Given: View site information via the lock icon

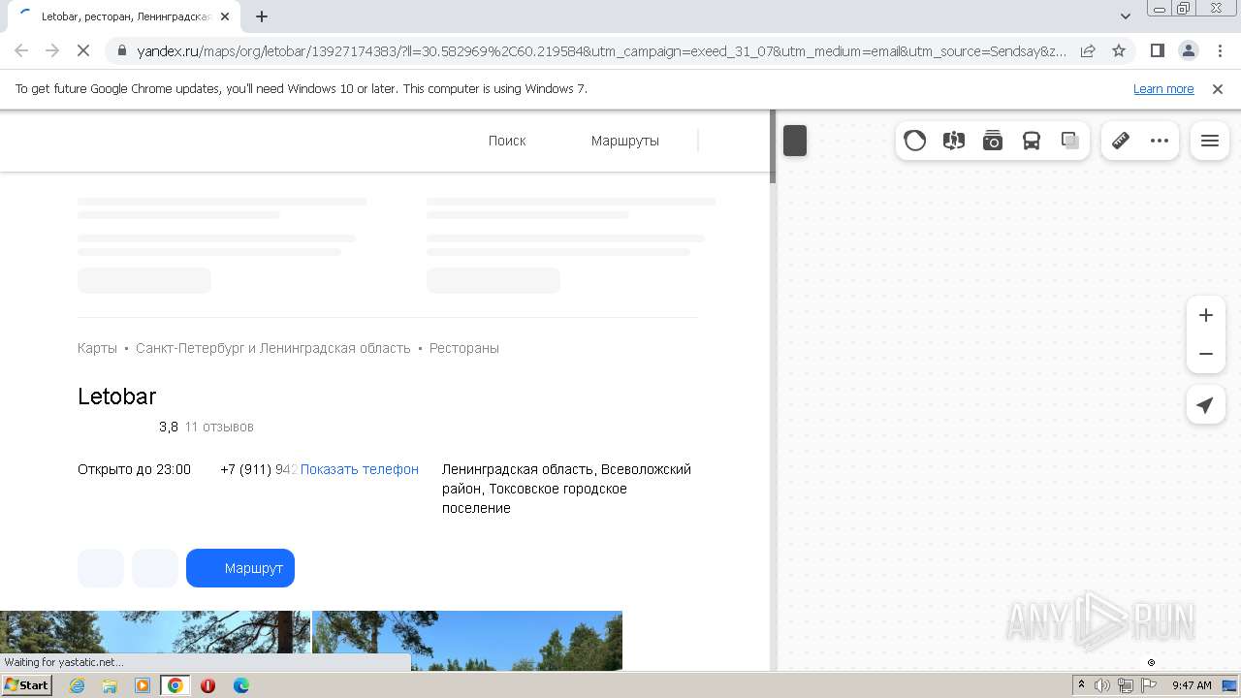Looking at the screenshot, I should click(x=122, y=50).
